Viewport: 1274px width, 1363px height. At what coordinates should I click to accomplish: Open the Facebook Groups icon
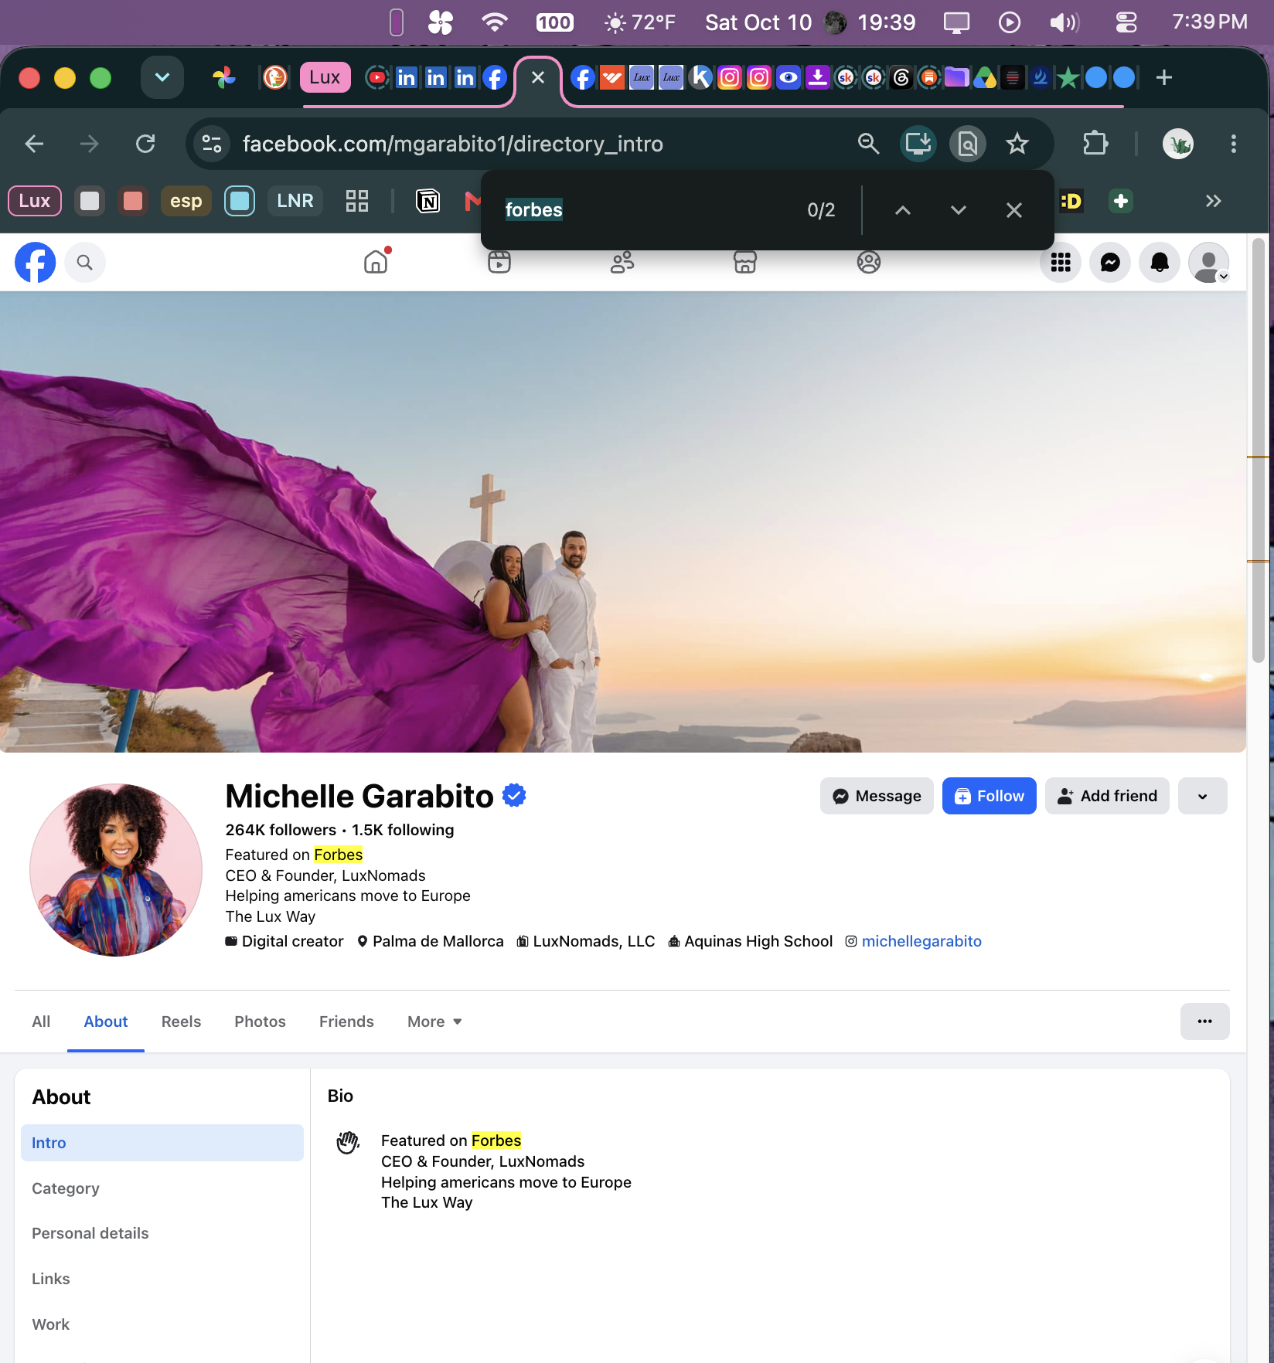869,262
